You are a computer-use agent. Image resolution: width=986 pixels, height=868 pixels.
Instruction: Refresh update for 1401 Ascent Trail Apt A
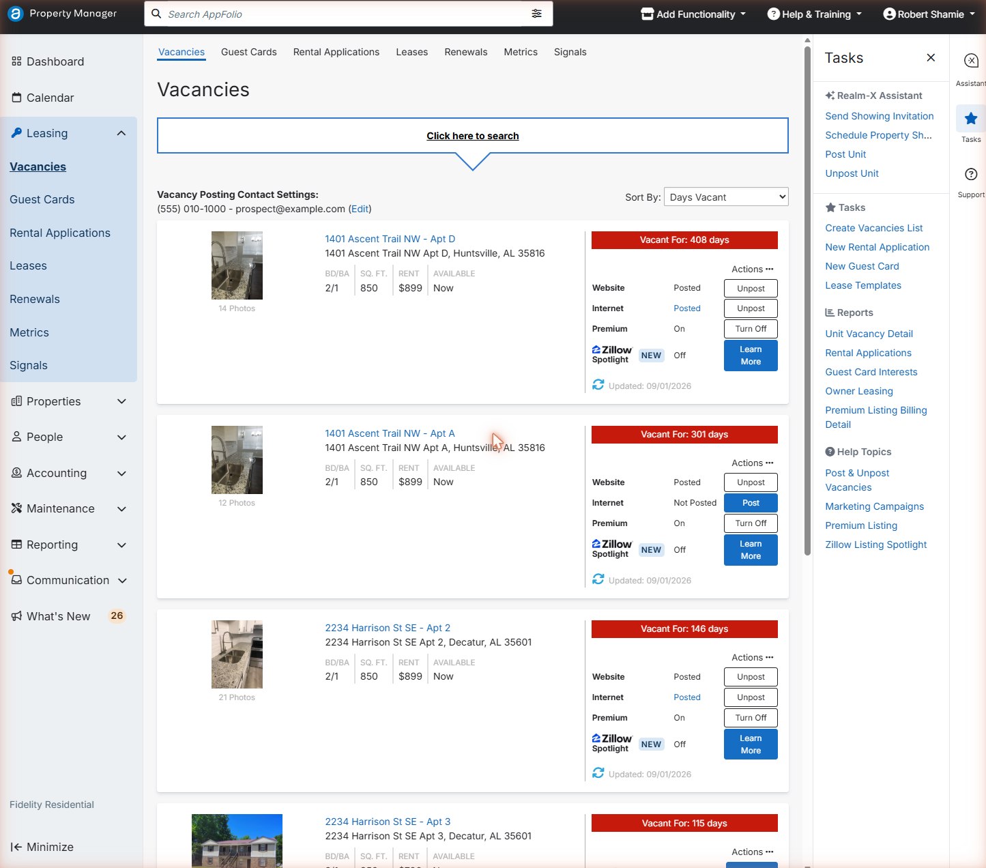598,579
